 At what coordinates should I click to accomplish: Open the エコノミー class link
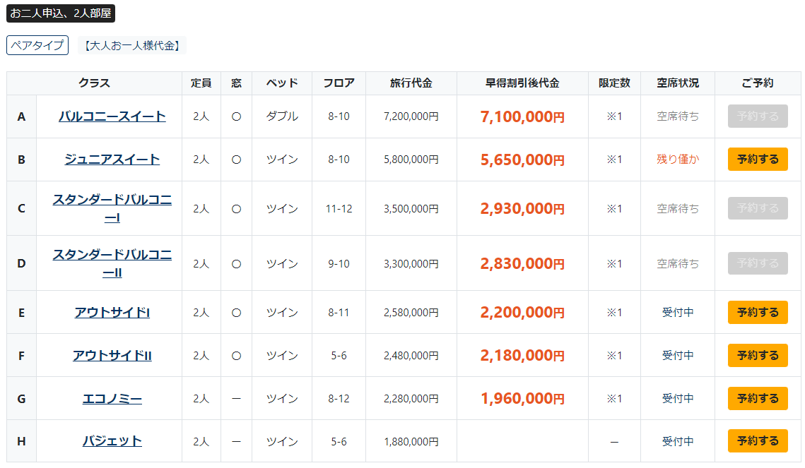(x=112, y=398)
